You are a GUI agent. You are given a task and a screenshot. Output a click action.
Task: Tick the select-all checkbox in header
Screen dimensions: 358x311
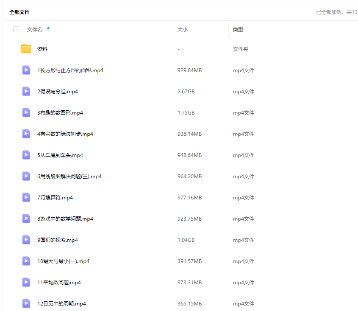coord(16,29)
